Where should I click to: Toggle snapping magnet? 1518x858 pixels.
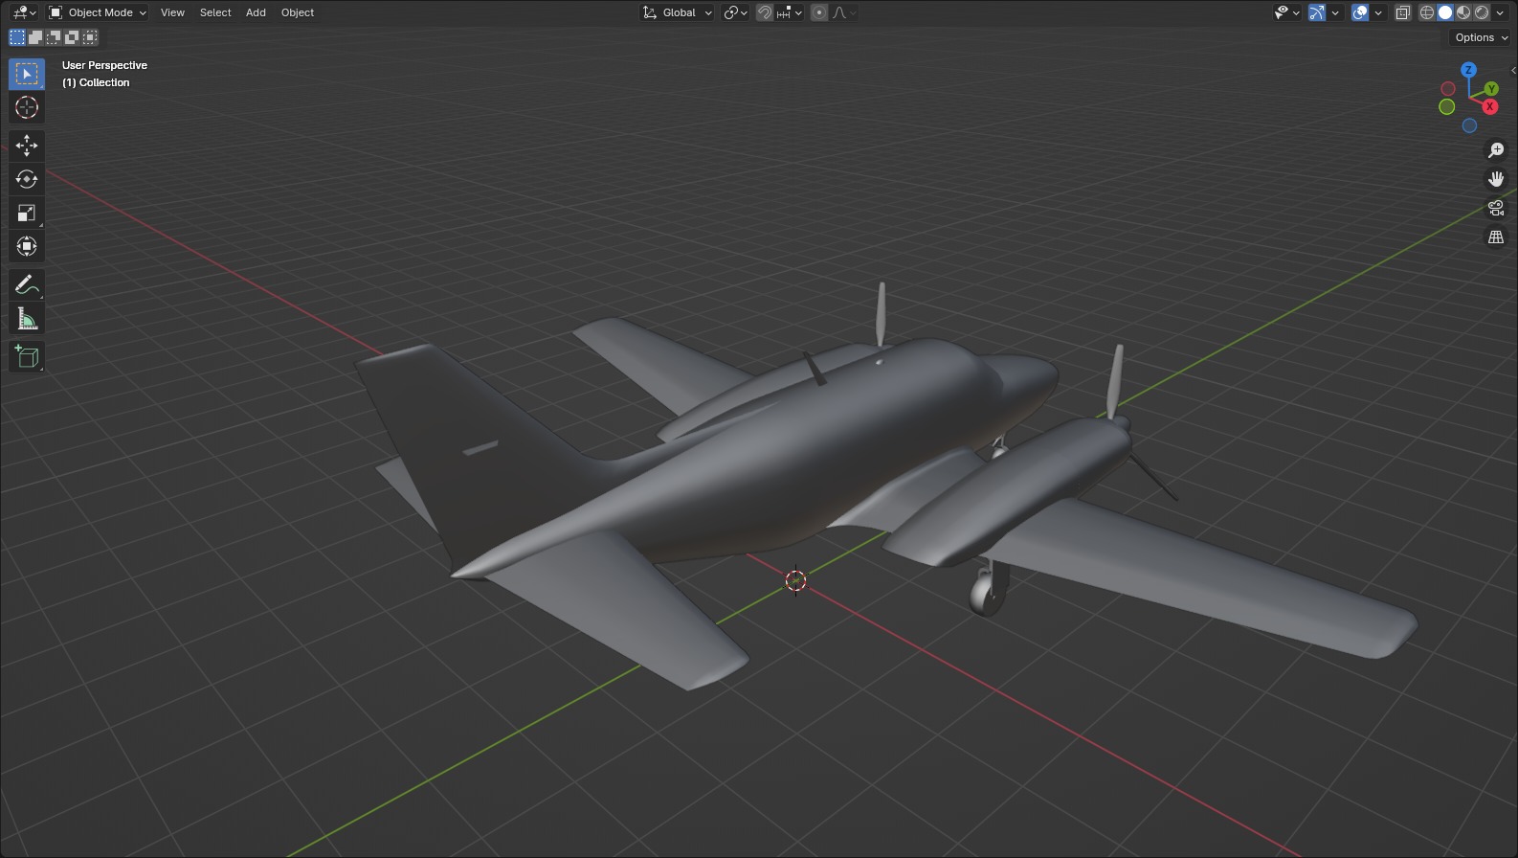click(x=765, y=12)
